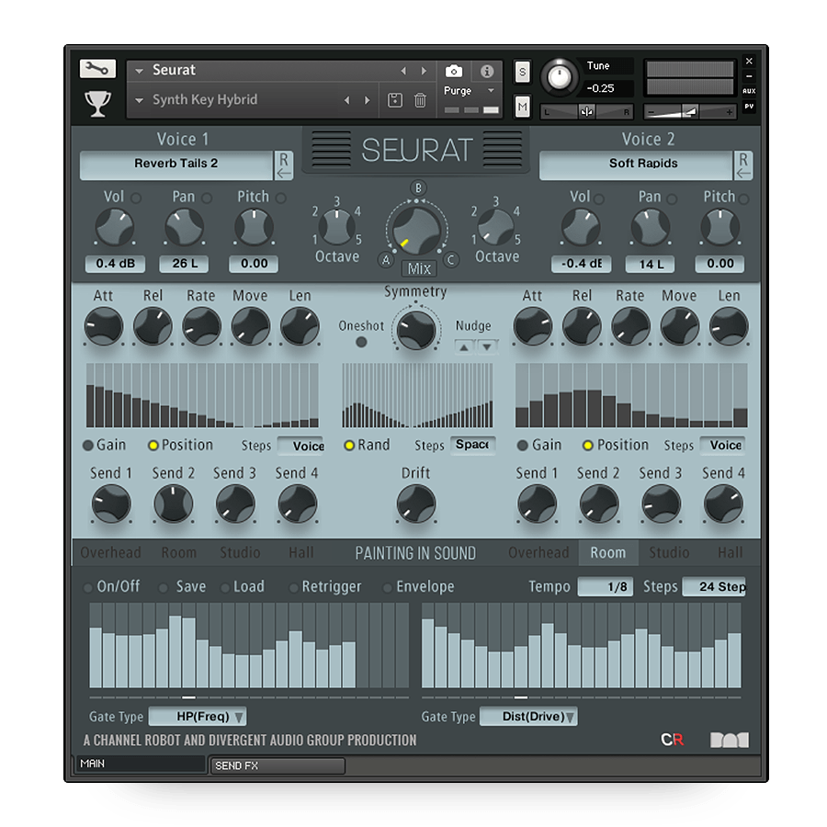Delete the preset with the trash icon
Image resolution: width=827 pixels, height=827 pixels.
pyautogui.click(x=420, y=99)
